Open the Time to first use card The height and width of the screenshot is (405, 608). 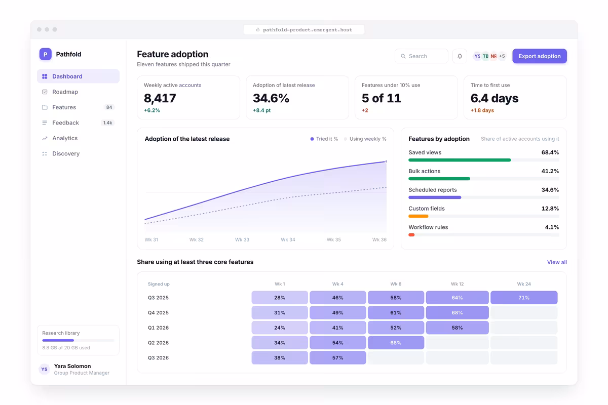click(x=515, y=98)
